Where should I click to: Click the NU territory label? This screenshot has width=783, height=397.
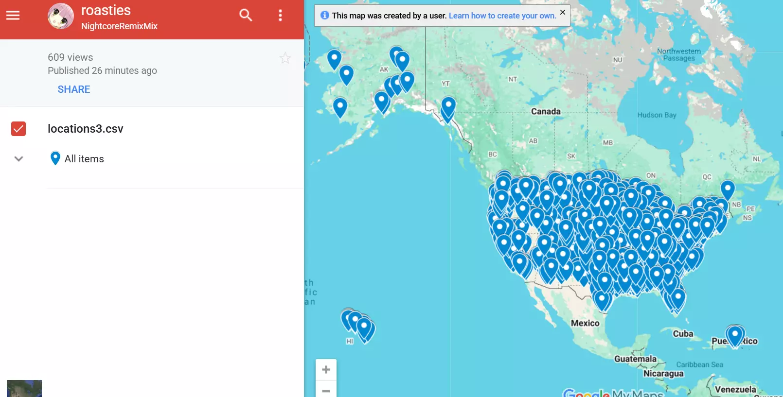[618, 60]
